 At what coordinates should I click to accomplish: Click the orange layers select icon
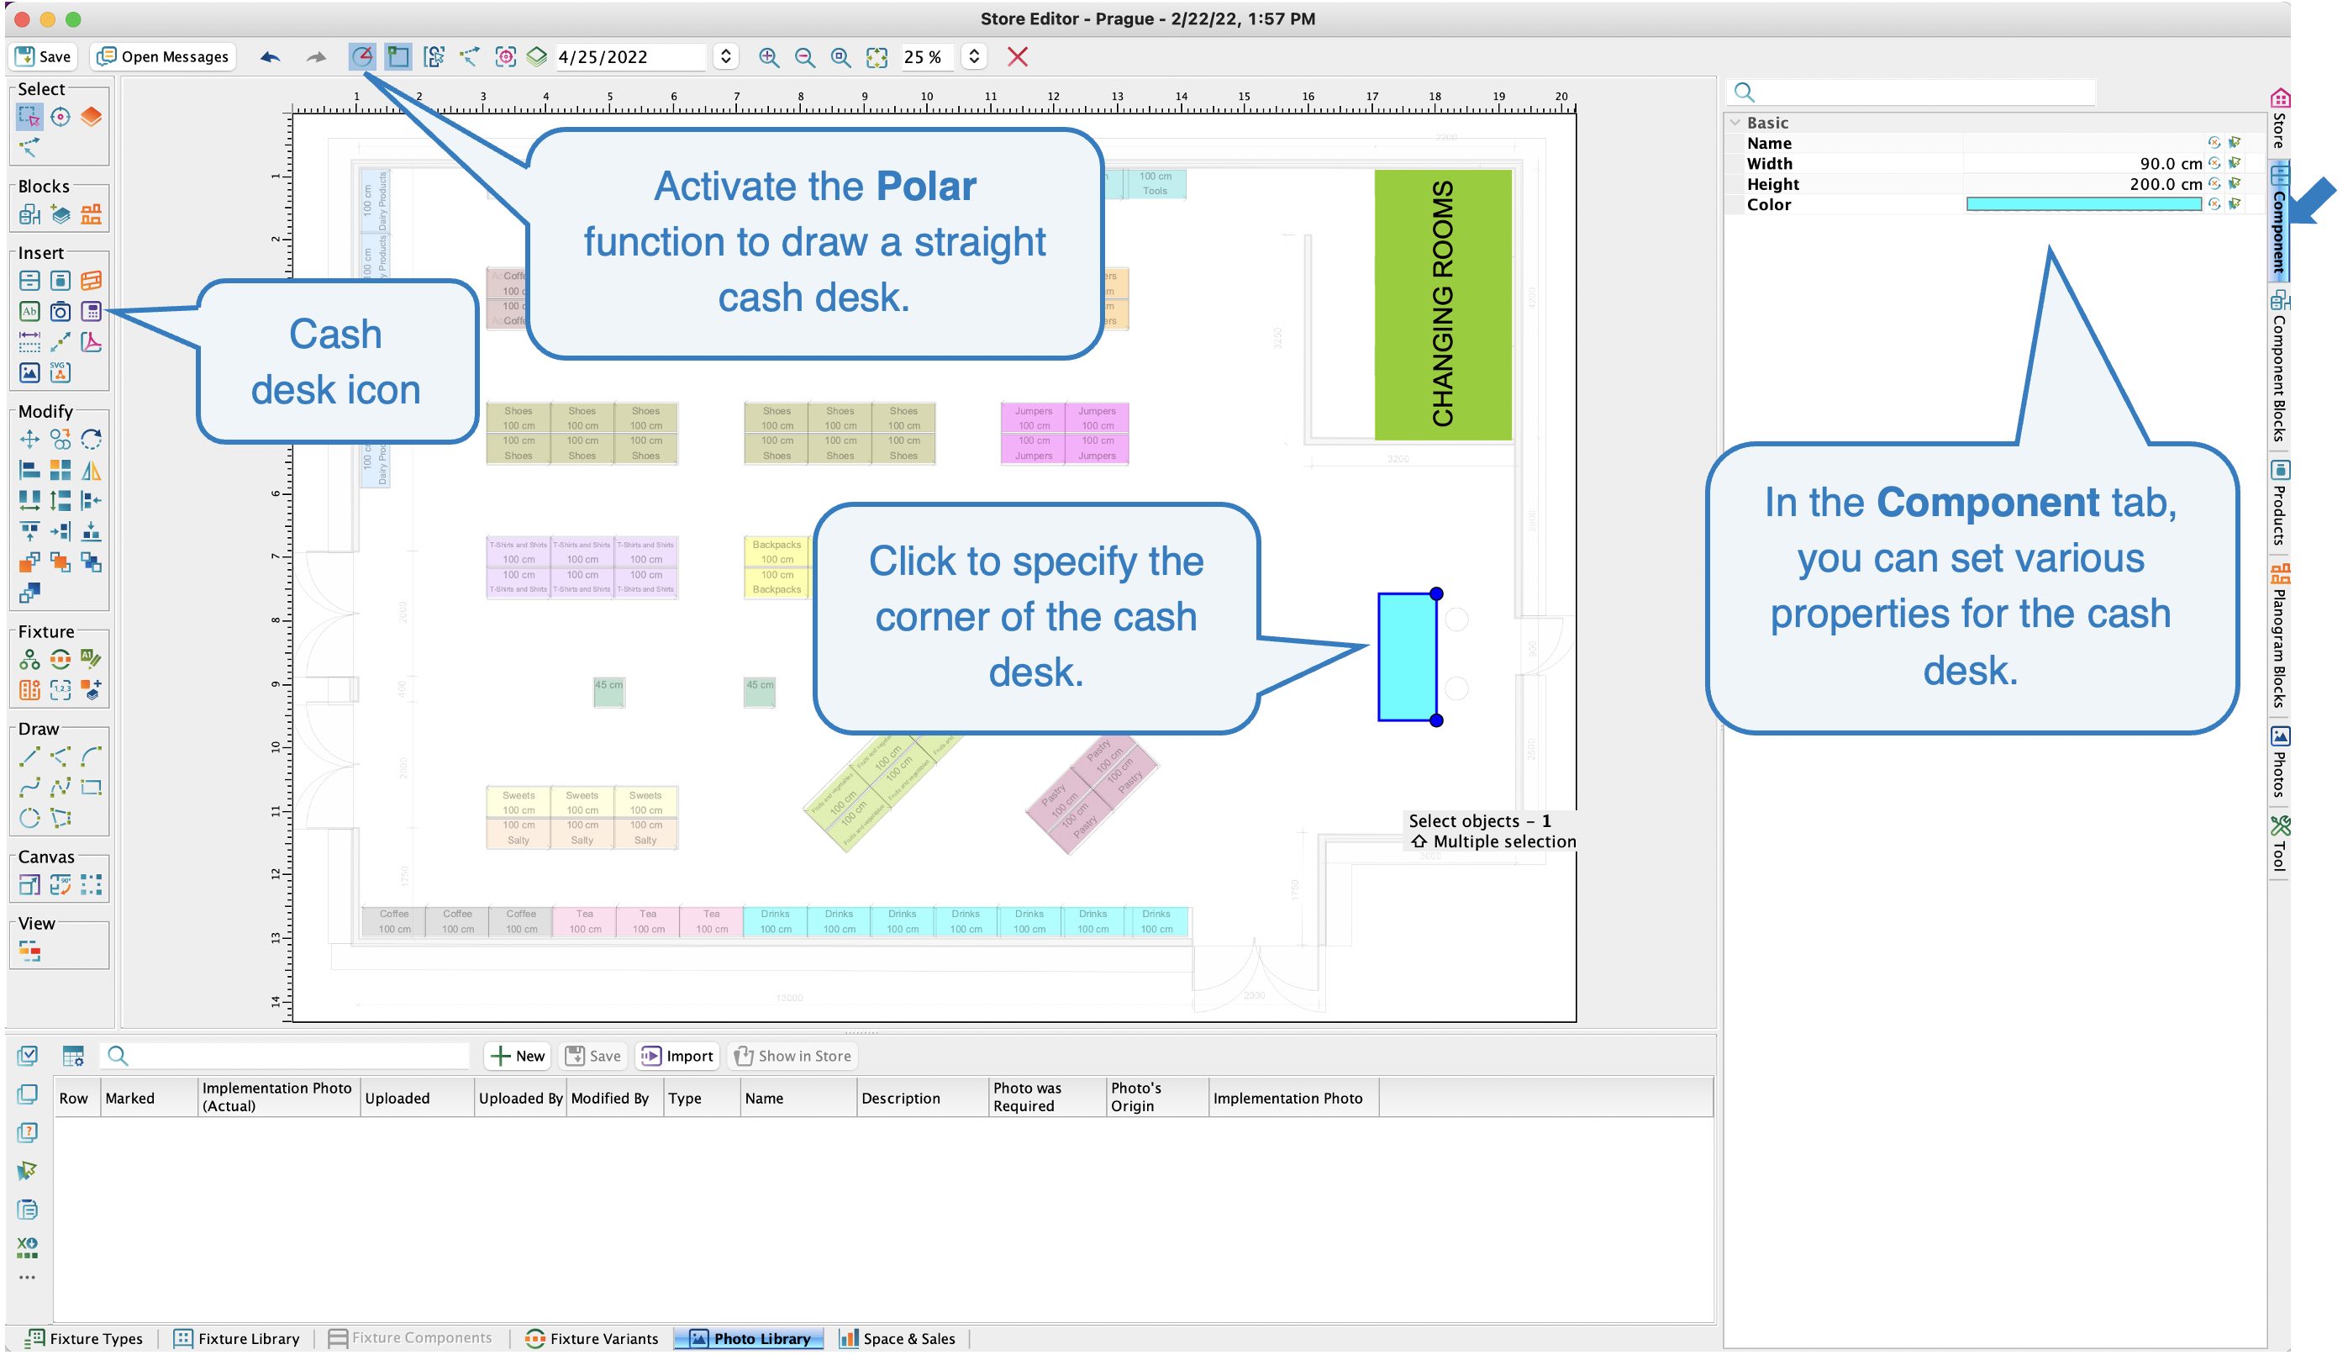[x=91, y=116]
